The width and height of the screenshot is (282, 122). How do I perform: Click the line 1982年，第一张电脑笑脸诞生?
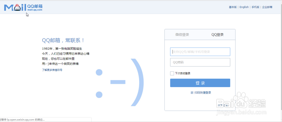(62, 49)
